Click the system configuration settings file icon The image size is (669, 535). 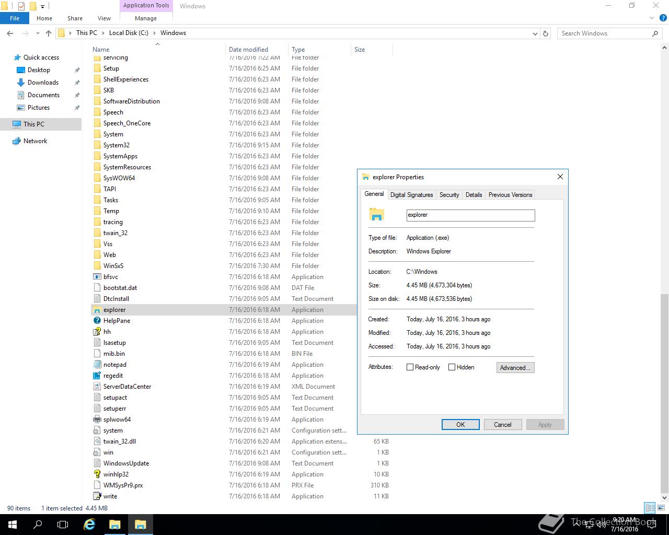[97, 431]
